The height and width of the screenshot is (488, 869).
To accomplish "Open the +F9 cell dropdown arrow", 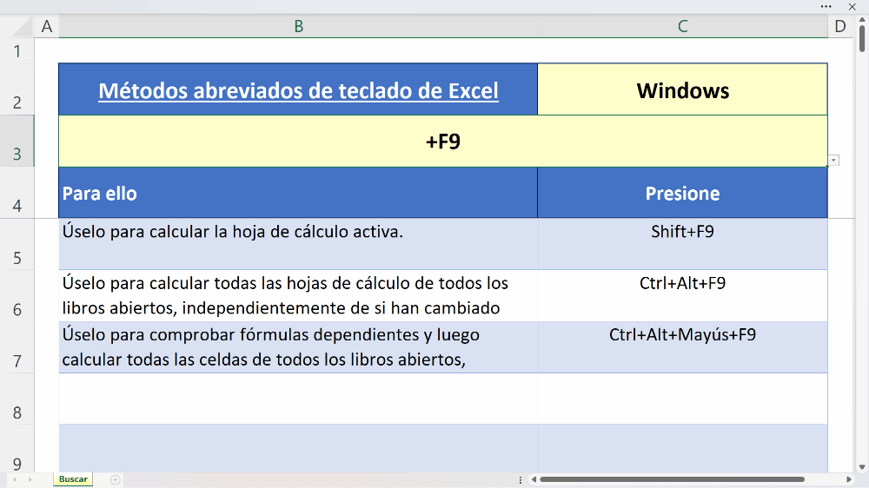I will [833, 160].
